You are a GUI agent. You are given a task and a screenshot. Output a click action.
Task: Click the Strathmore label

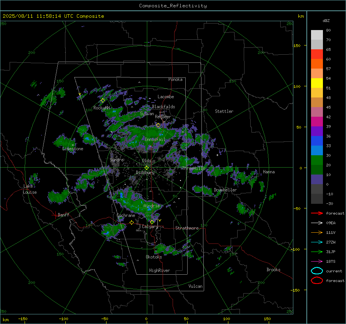click(187, 228)
